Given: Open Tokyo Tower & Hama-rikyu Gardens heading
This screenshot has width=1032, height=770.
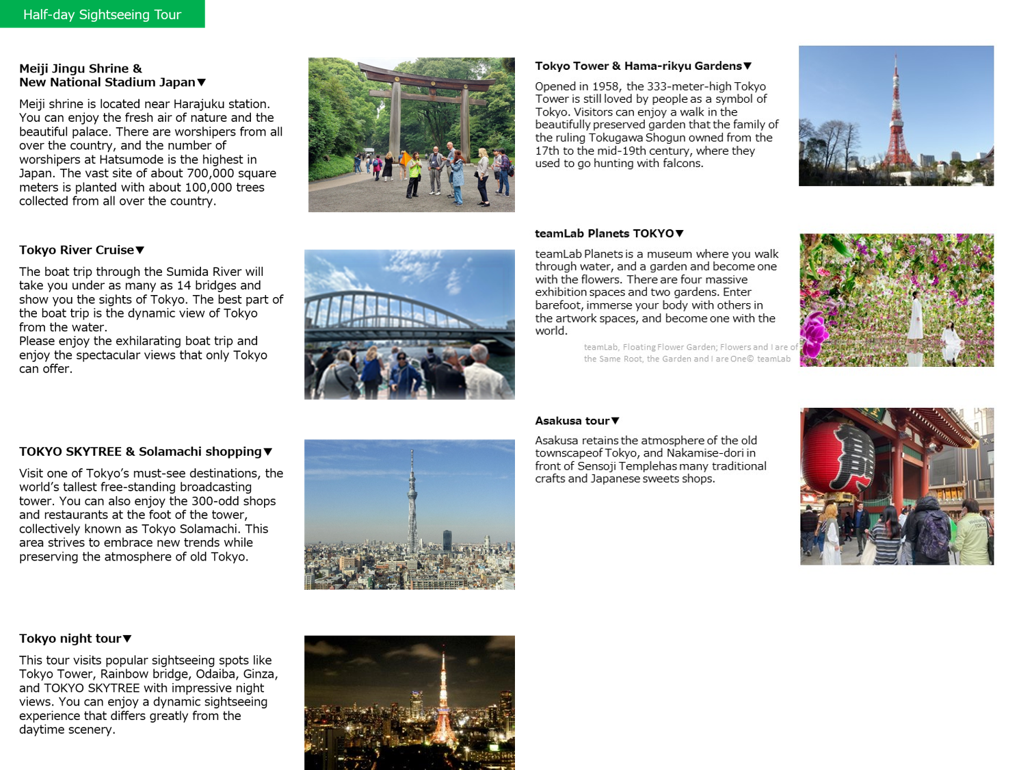Looking at the screenshot, I should [x=638, y=66].
